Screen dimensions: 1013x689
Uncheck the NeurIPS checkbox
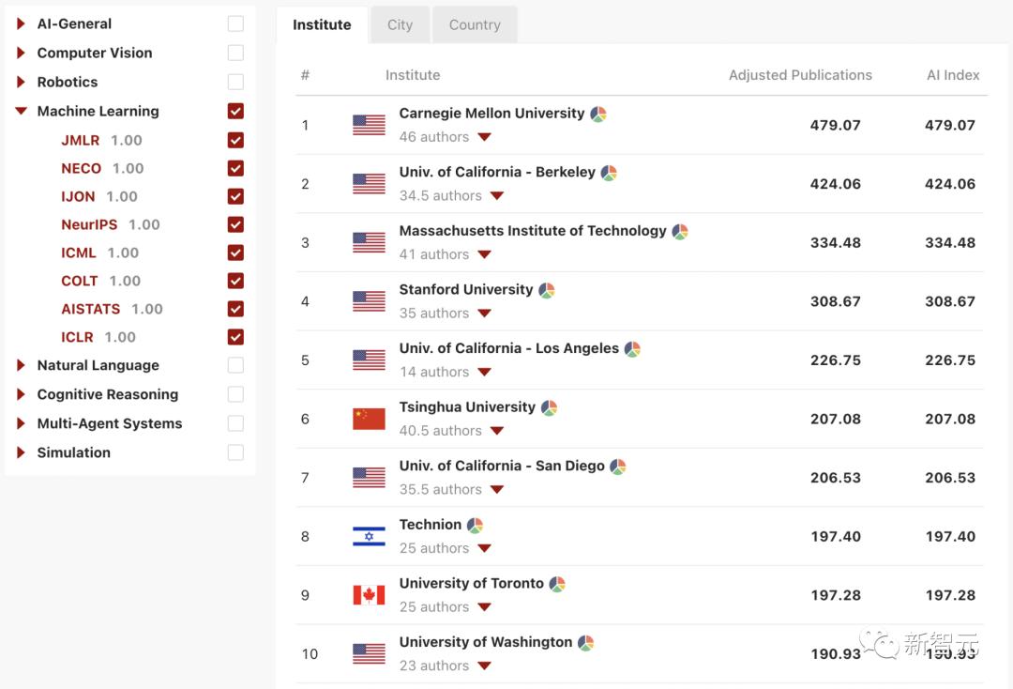(x=235, y=224)
